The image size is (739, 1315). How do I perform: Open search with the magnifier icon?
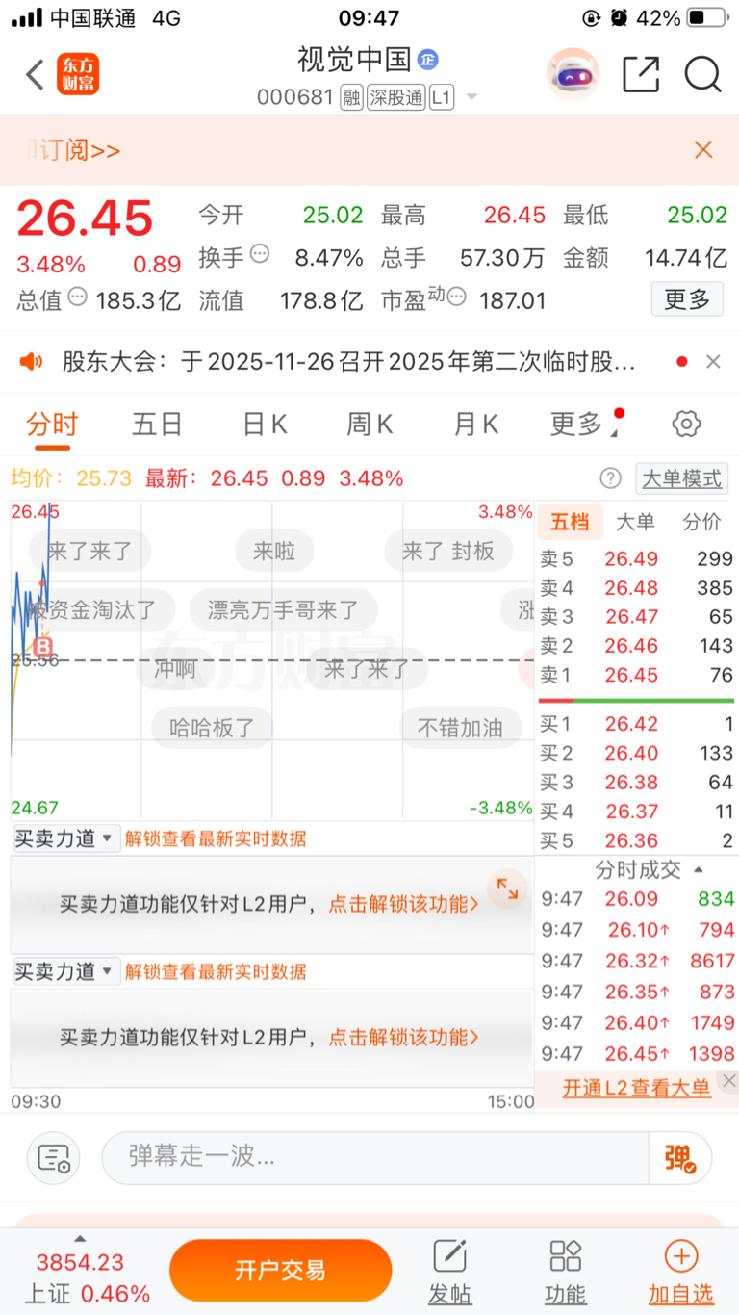(703, 74)
